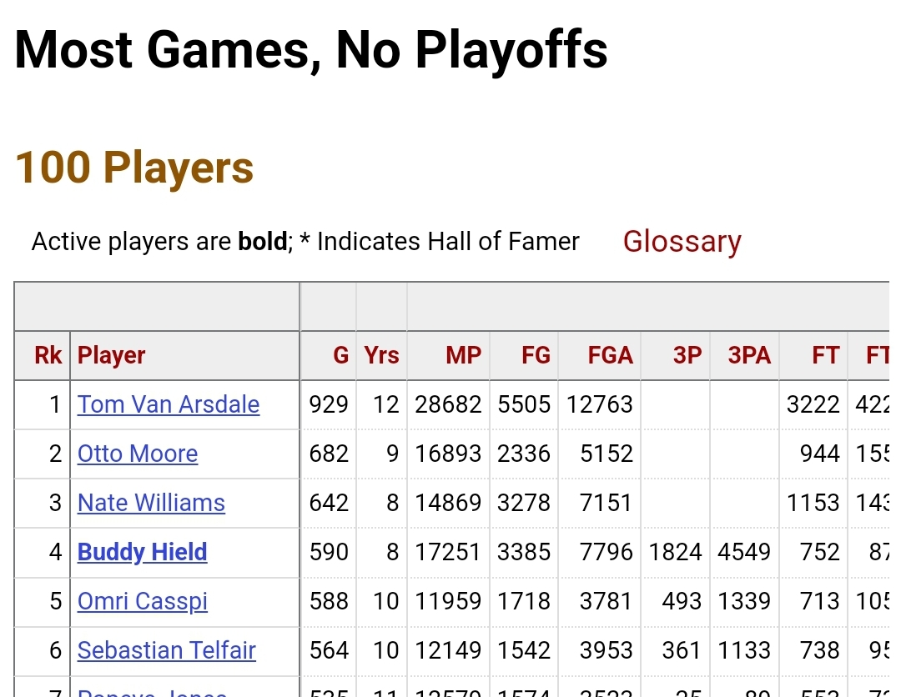The image size is (901, 697).
Task: Select the 28682 minutes played cell
Action: point(448,404)
